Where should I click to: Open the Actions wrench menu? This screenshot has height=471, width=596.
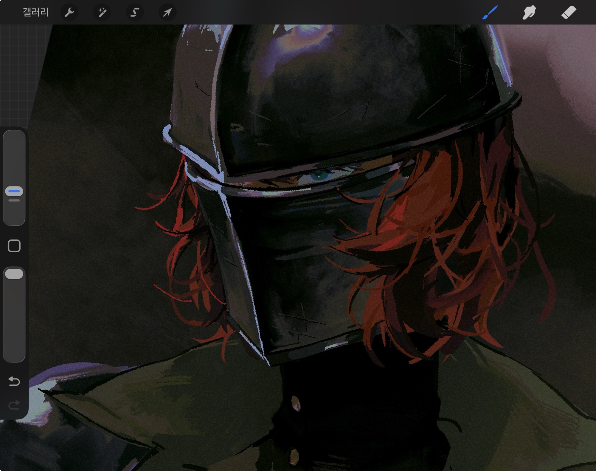(69, 13)
